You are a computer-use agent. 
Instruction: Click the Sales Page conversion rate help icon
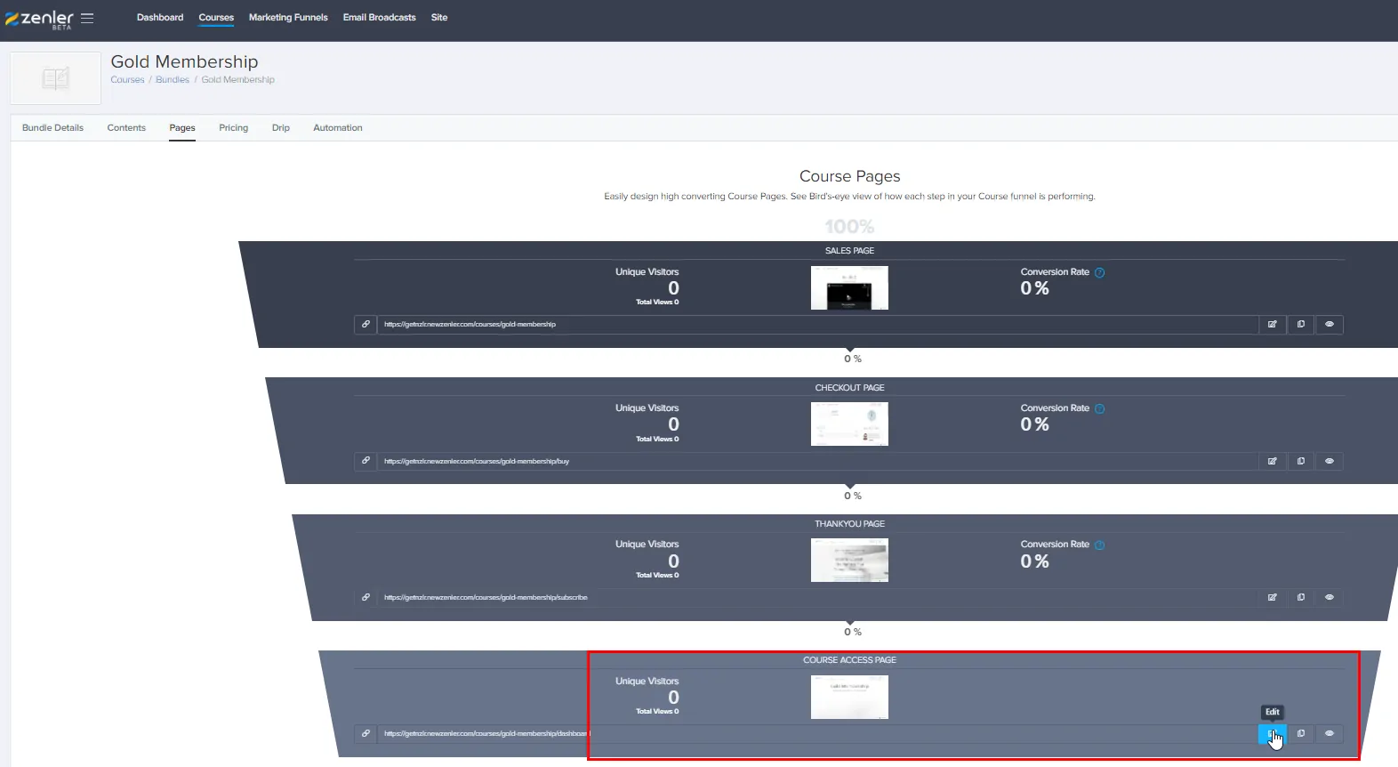[x=1099, y=273]
